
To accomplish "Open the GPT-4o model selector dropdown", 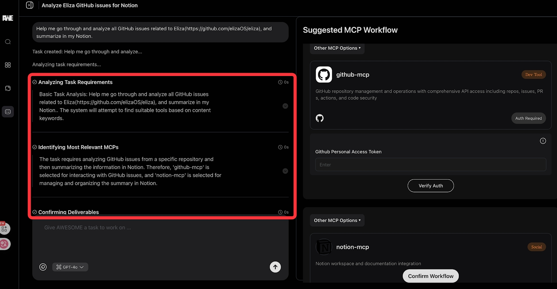I will [x=70, y=267].
